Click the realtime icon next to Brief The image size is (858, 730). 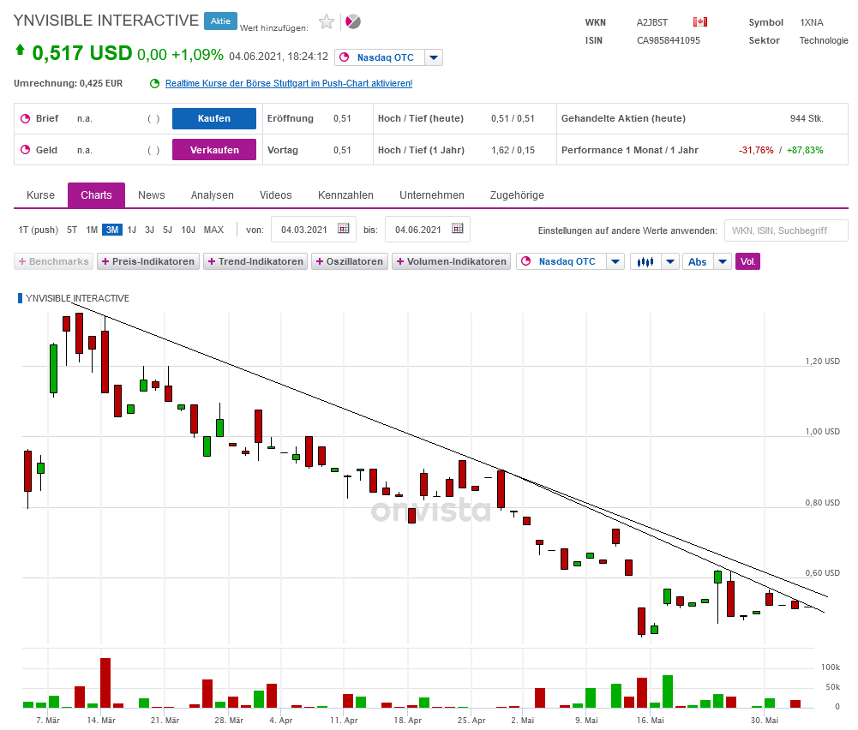[x=25, y=118]
